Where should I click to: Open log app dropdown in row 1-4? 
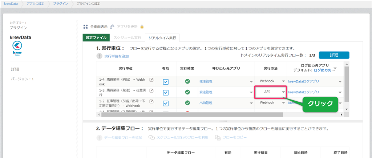(340, 82)
